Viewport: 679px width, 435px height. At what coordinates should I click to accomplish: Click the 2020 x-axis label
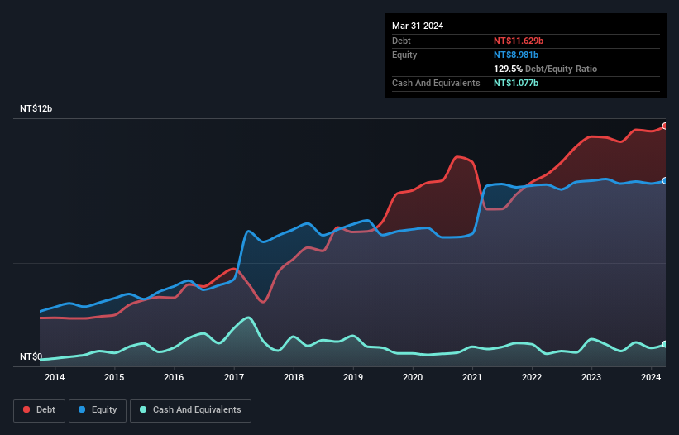pyautogui.click(x=413, y=377)
